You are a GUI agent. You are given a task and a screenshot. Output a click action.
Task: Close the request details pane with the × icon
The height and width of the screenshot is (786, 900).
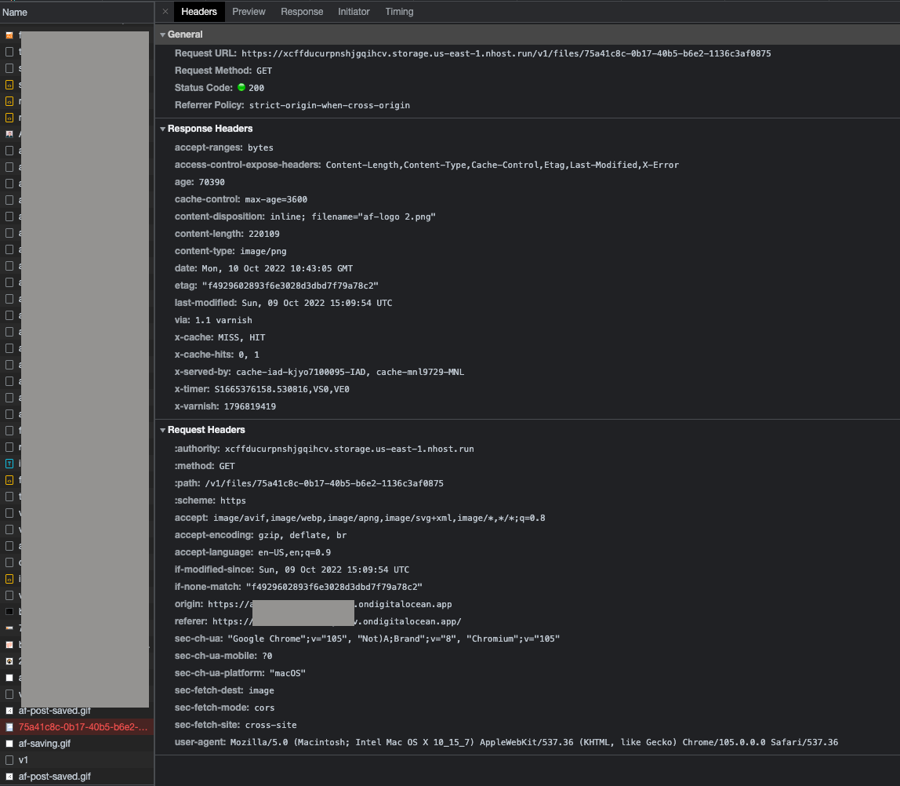pyautogui.click(x=165, y=12)
